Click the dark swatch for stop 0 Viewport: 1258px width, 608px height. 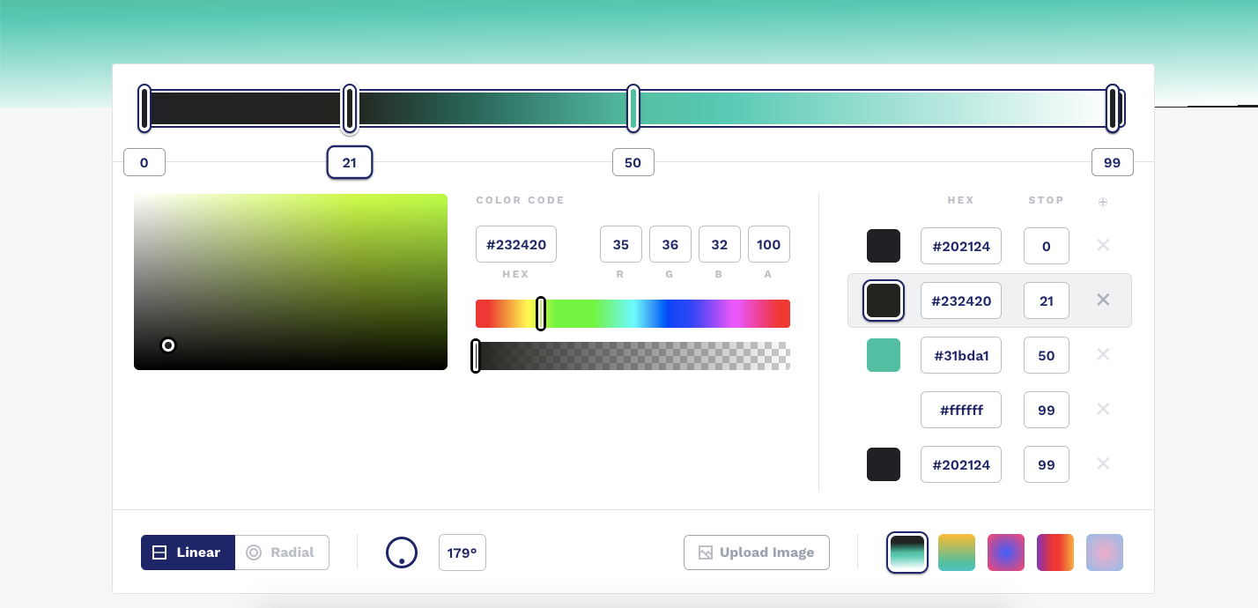(x=884, y=246)
